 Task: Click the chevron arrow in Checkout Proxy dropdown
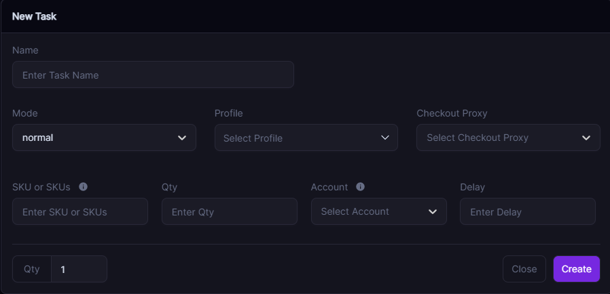[586, 138]
